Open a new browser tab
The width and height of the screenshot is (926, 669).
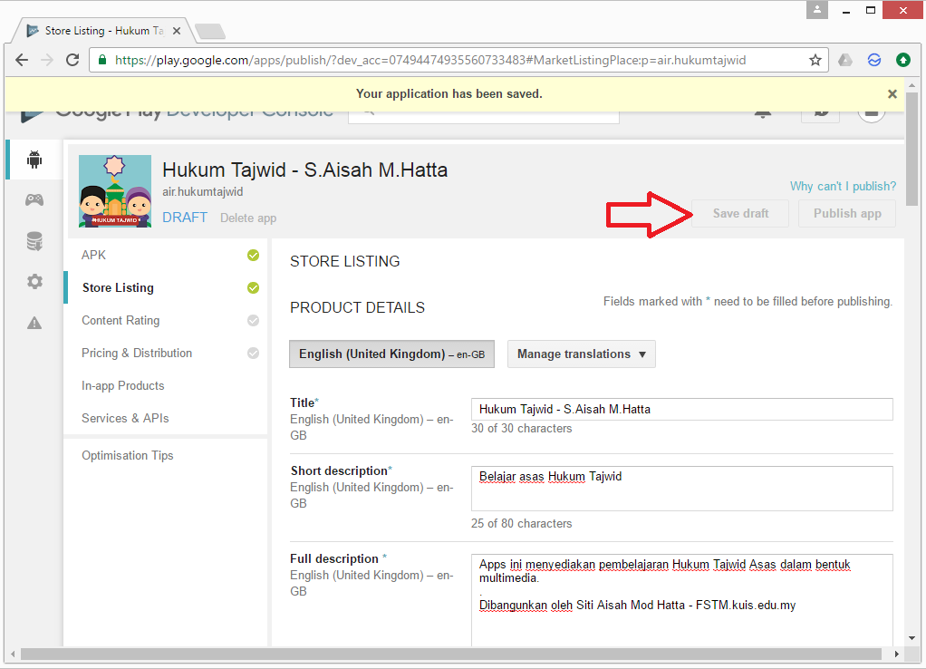coord(209,32)
